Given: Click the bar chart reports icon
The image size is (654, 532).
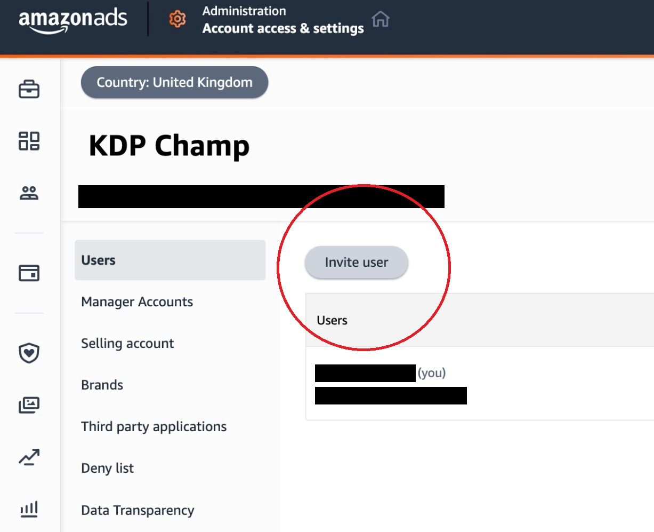Looking at the screenshot, I should tap(29, 509).
